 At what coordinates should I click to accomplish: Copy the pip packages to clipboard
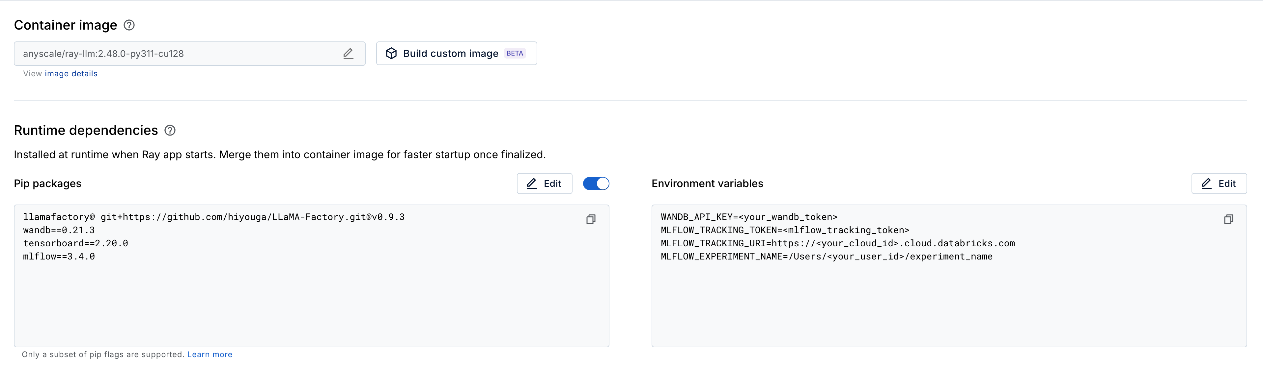[591, 220]
